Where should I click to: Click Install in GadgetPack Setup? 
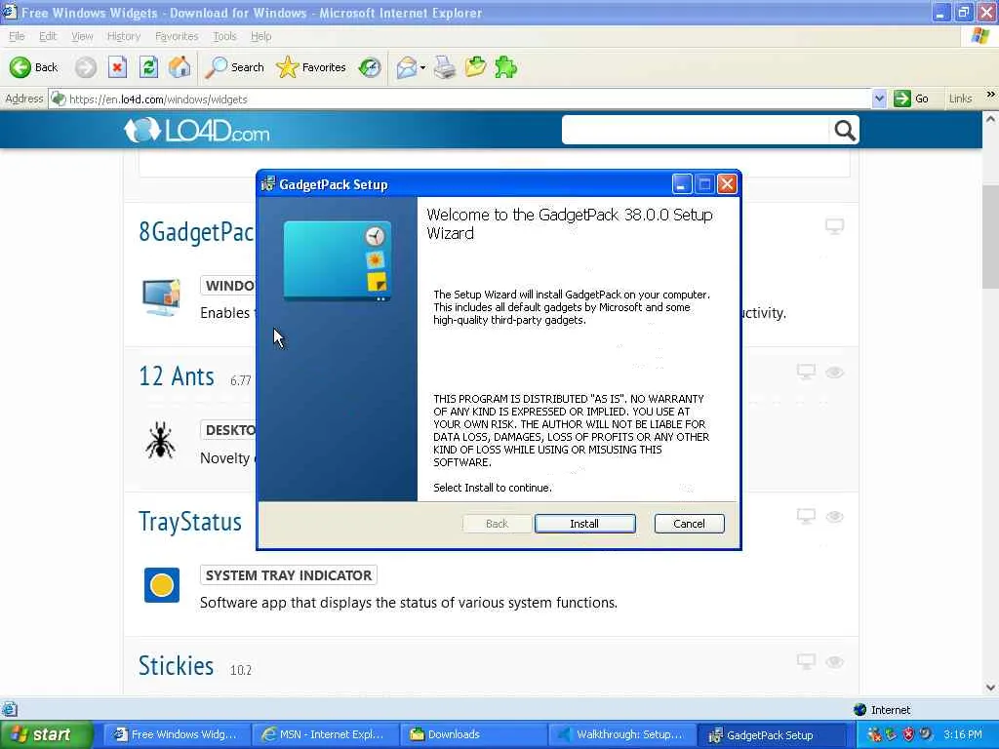point(585,524)
